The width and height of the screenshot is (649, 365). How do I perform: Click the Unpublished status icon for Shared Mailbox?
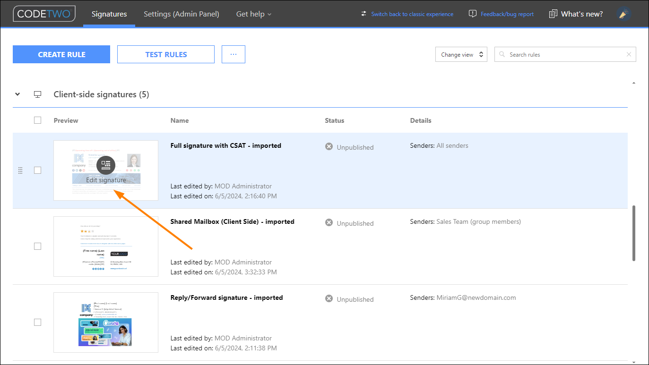(x=329, y=223)
